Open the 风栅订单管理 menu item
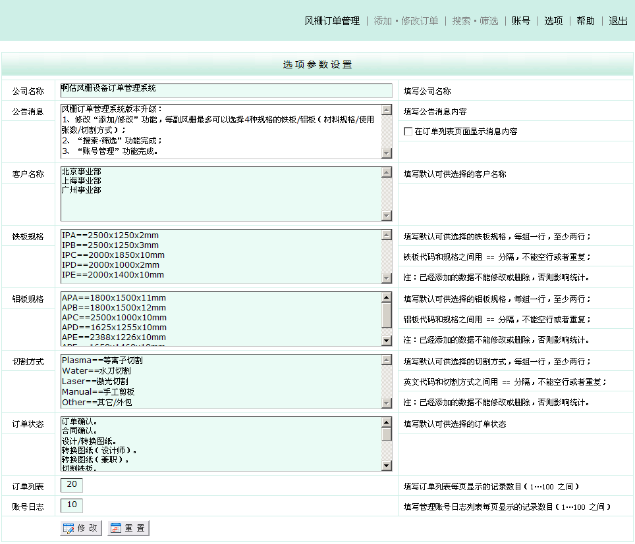 click(332, 21)
